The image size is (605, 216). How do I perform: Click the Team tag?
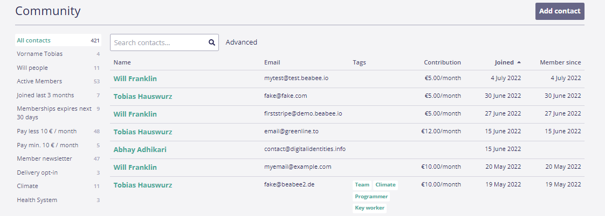pyautogui.click(x=362, y=185)
